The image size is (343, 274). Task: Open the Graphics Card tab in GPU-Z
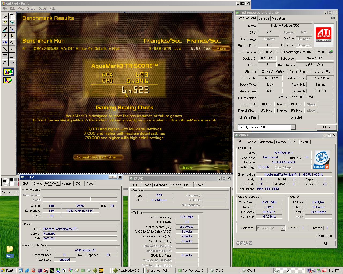pyautogui.click(x=247, y=18)
